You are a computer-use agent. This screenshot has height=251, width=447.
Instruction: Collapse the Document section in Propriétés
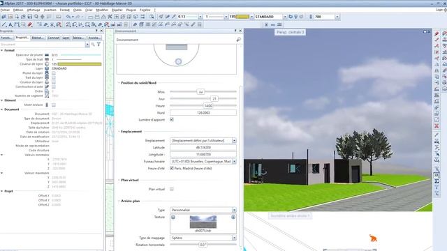click(x=1, y=109)
